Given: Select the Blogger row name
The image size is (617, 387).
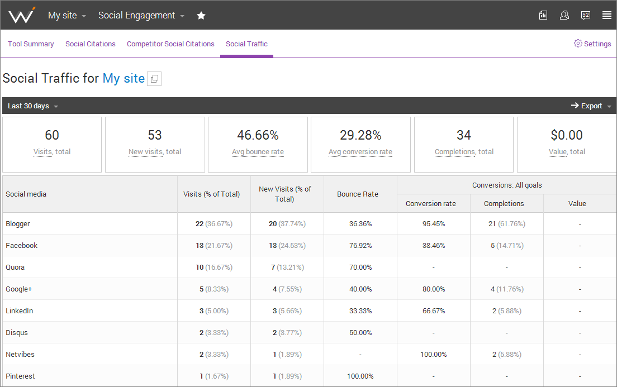Looking at the screenshot, I should (x=18, y=224).
